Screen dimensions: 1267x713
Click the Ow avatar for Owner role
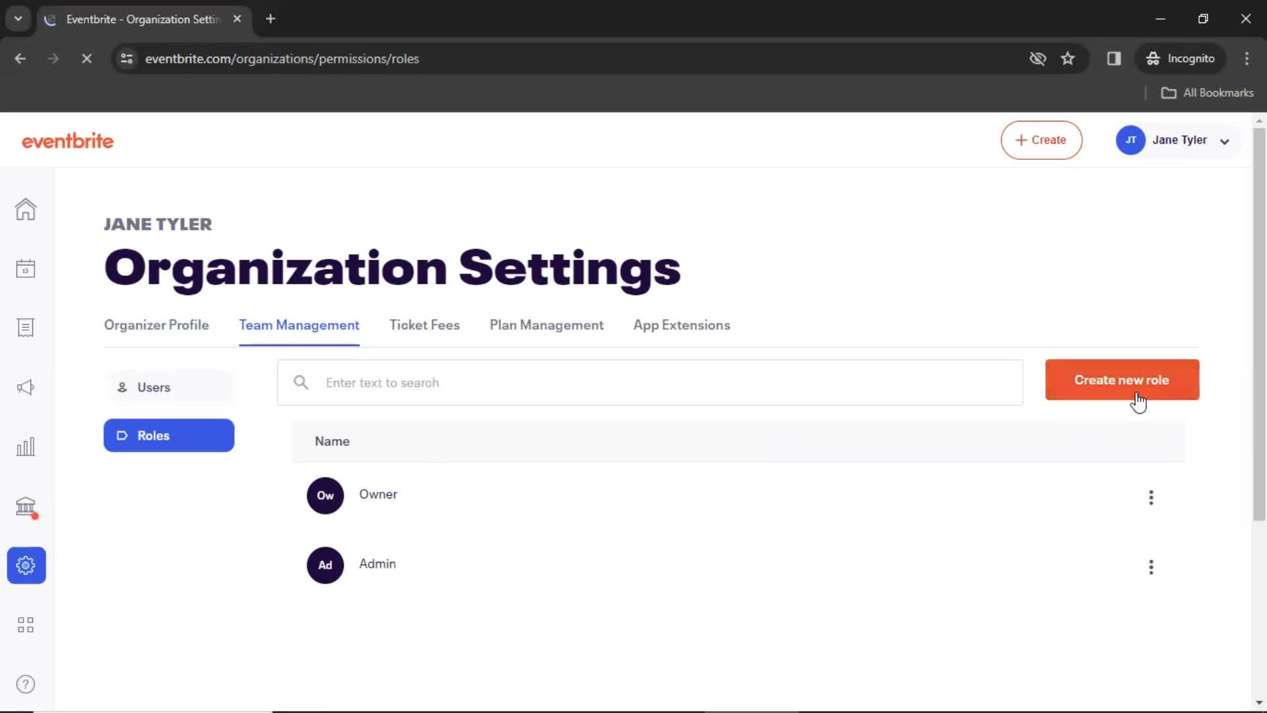click(x=325, y=495)
